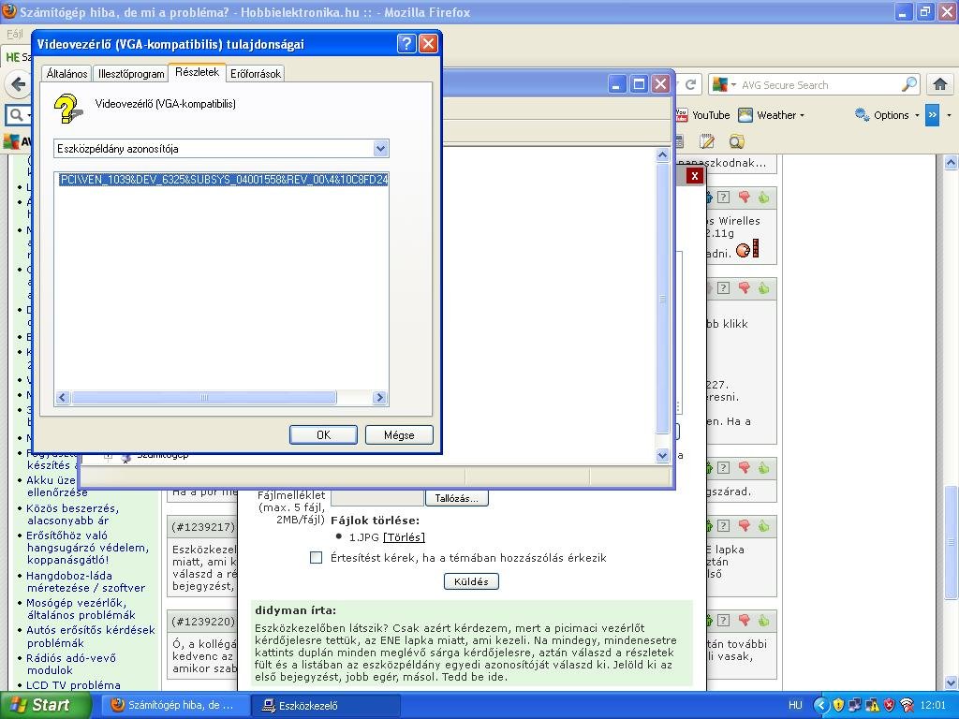Image resolution: width=959 pixels, height=719 pixels.
Task: Expand the Weather dropdown arrow
Action: click(x=802, y=115)
